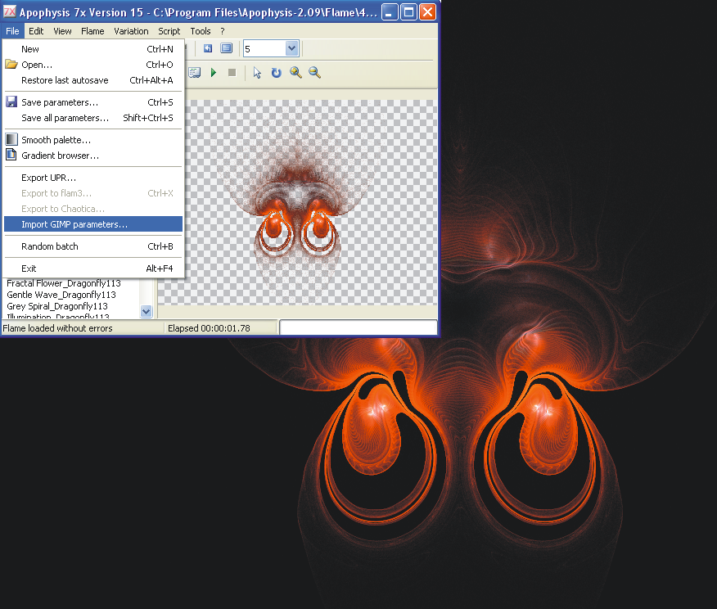Click the gradient icon beside Smooth palette
The width and height of the screenshot is (717, 609).
click(11, 139)
